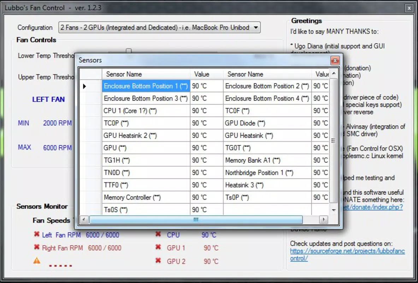The height and width of the screenshot is (283, 418).
Task: Select the Northbridge Position 1 cell
Action: 267,173
